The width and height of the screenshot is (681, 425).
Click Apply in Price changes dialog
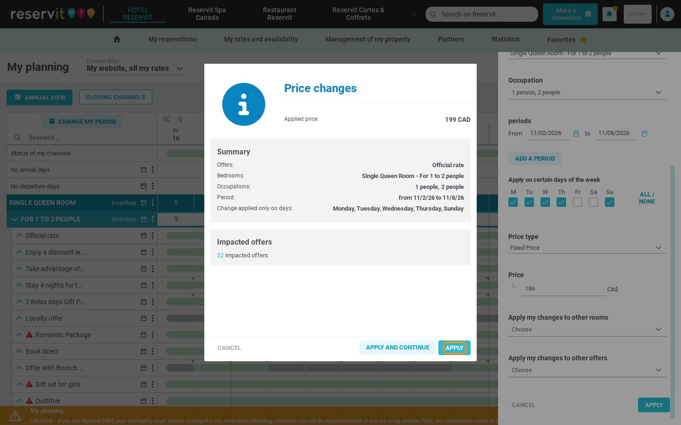pyautogui.click(x=454, y=348)
